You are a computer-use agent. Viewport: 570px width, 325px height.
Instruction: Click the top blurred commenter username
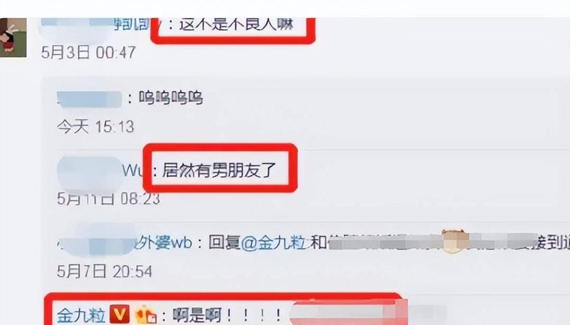tap(95, 24)
